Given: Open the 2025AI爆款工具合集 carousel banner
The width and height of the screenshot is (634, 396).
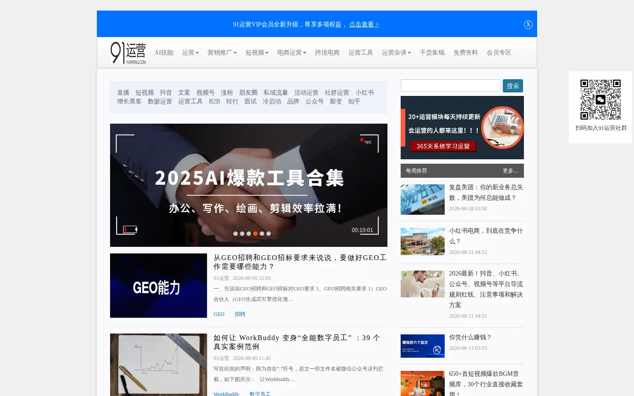Looking at the screenshot, I should coord(249,185).
